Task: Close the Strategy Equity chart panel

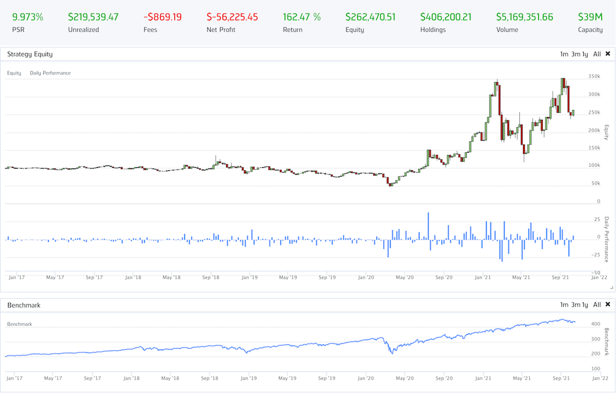Action: (607, 54)
